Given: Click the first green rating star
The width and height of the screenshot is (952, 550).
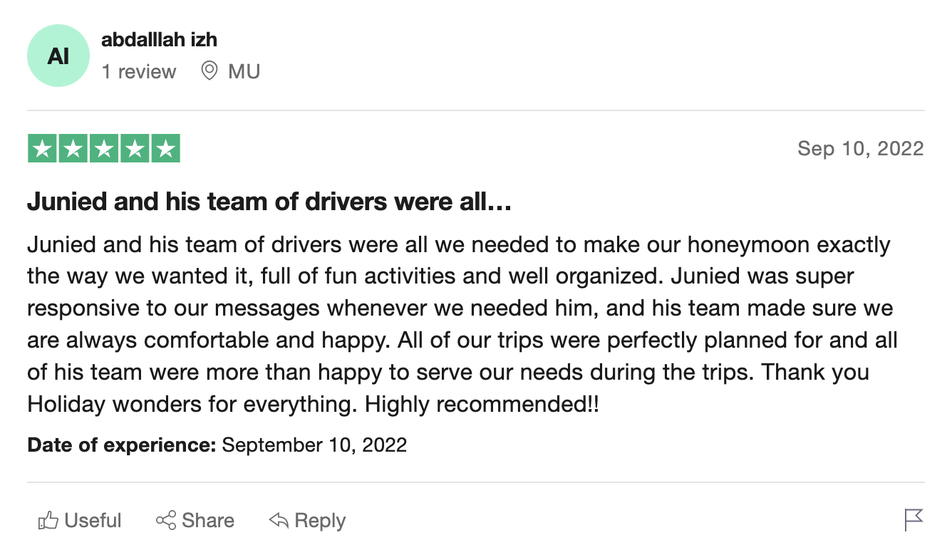Looking at the screenshot, I should (x=42, y=148).
